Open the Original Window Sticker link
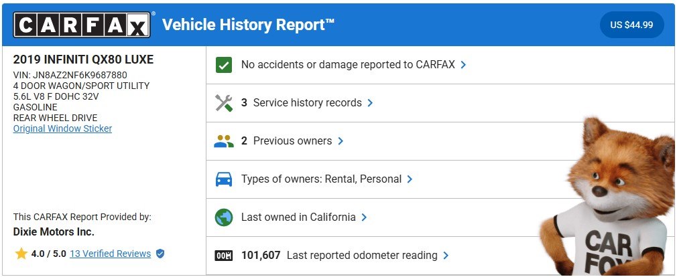Image resolution: width=677 pixels, height=277 pixels. (x=62, y=129)
